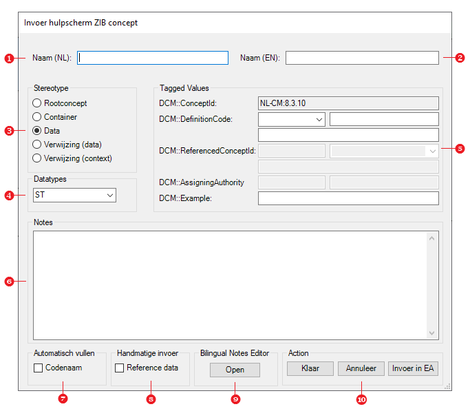The height and width of the screenshot is (411, 470).
Task: Click the DCM::Example input field
Action: pos(348,198)
